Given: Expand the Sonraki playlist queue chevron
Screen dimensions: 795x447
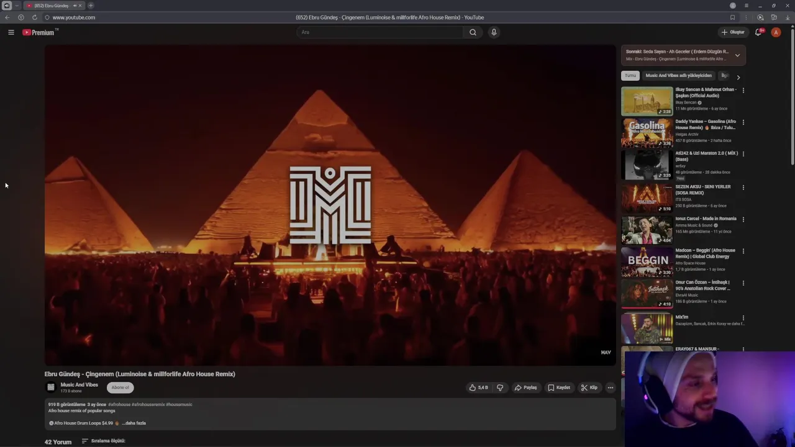Looking at the screenshot, I should 737,55.
